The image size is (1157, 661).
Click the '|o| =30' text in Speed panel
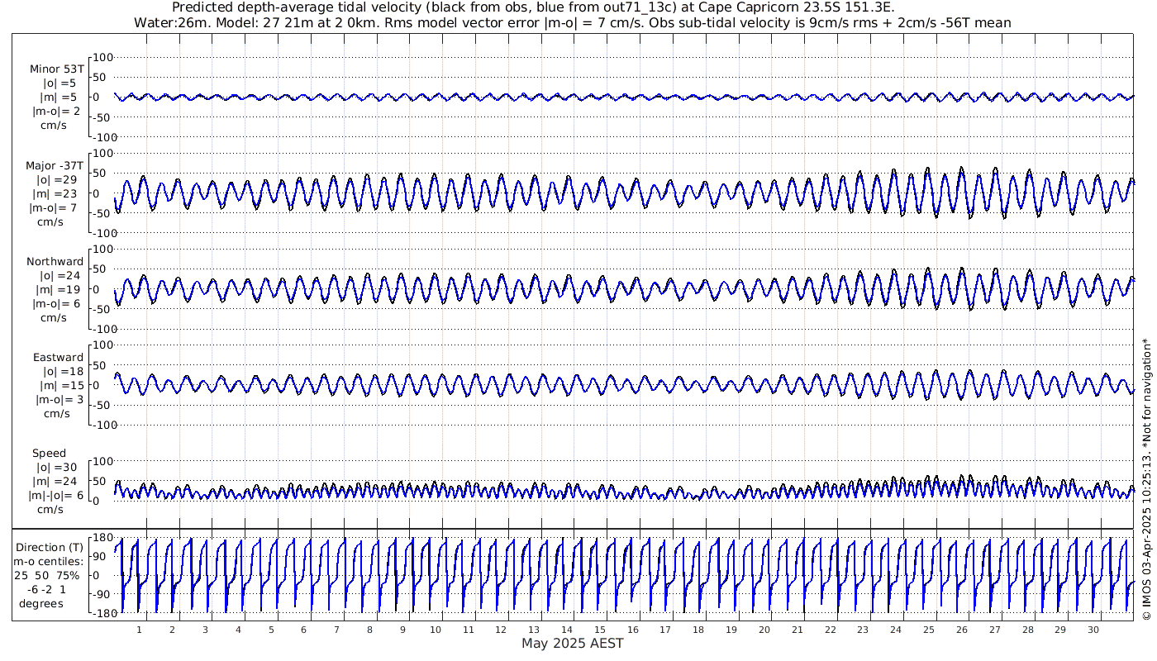[x=55, y=468]
